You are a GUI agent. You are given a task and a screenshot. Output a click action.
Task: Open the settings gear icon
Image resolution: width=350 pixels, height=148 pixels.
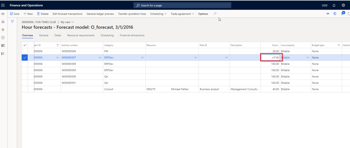pos(343,5)
